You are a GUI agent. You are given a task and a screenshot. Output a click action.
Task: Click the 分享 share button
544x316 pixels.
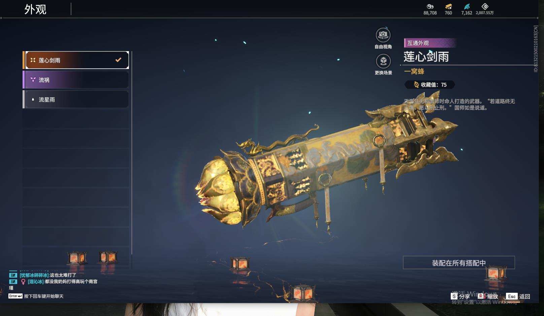[x=460, y=296]
